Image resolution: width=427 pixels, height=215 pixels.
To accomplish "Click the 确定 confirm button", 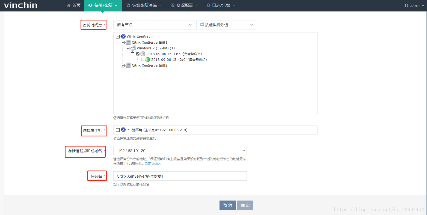I will [245, 205].
